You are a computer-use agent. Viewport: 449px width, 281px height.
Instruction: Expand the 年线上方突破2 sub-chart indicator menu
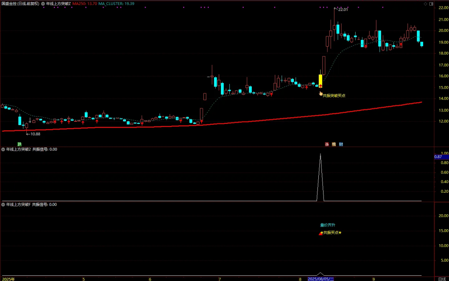[x=4, y=149]
